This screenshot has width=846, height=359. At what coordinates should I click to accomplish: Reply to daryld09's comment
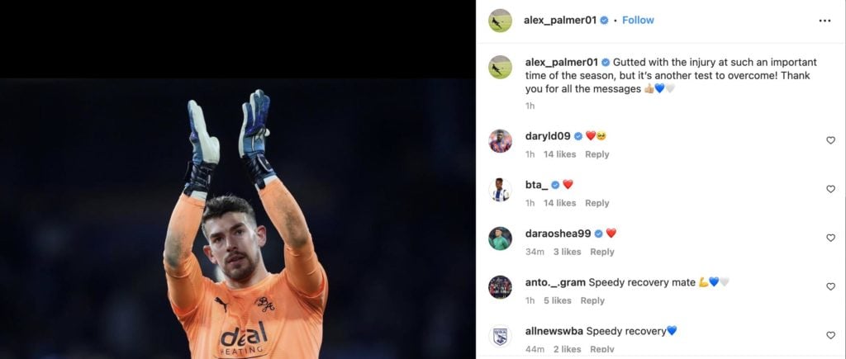[596, 154]
